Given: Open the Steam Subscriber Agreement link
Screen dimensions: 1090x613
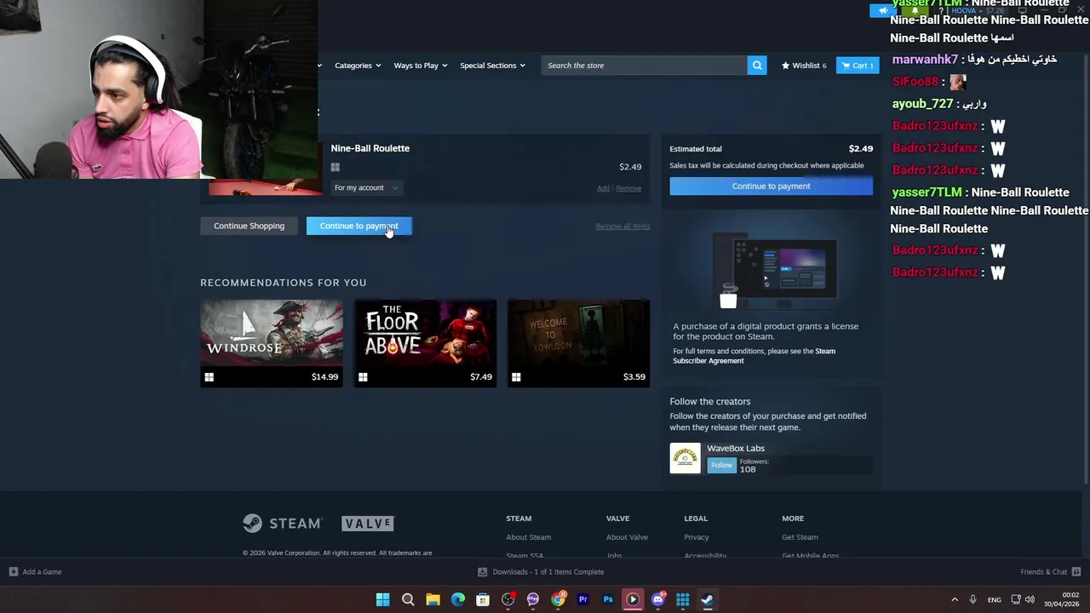Looking at the screenshot, I should (754, 356).
